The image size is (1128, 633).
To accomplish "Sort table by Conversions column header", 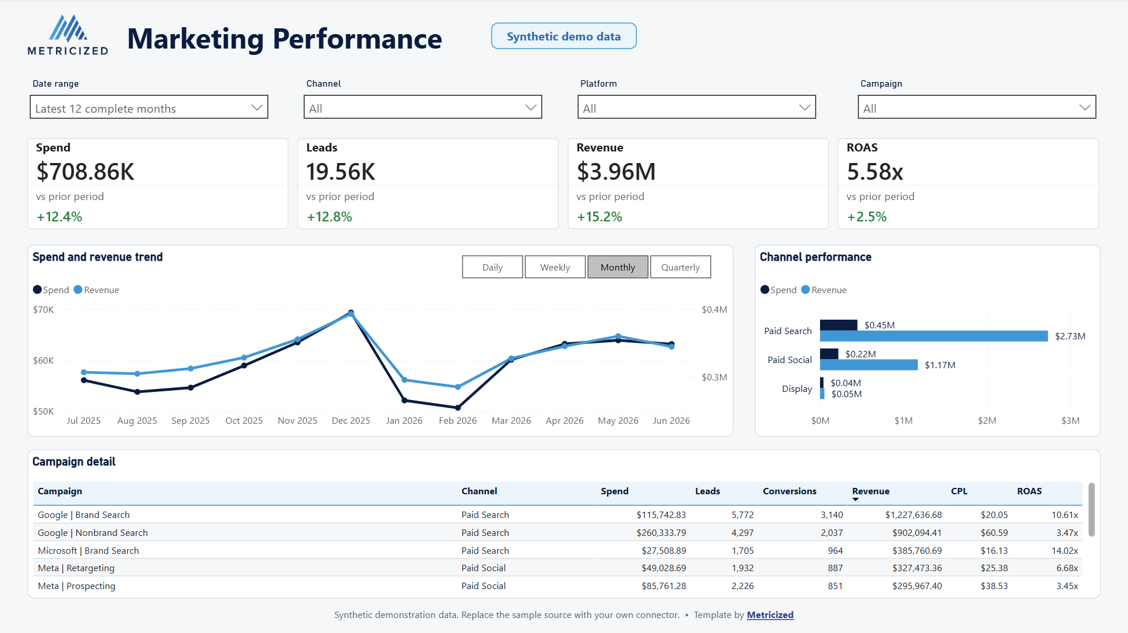I will [789, 491].
